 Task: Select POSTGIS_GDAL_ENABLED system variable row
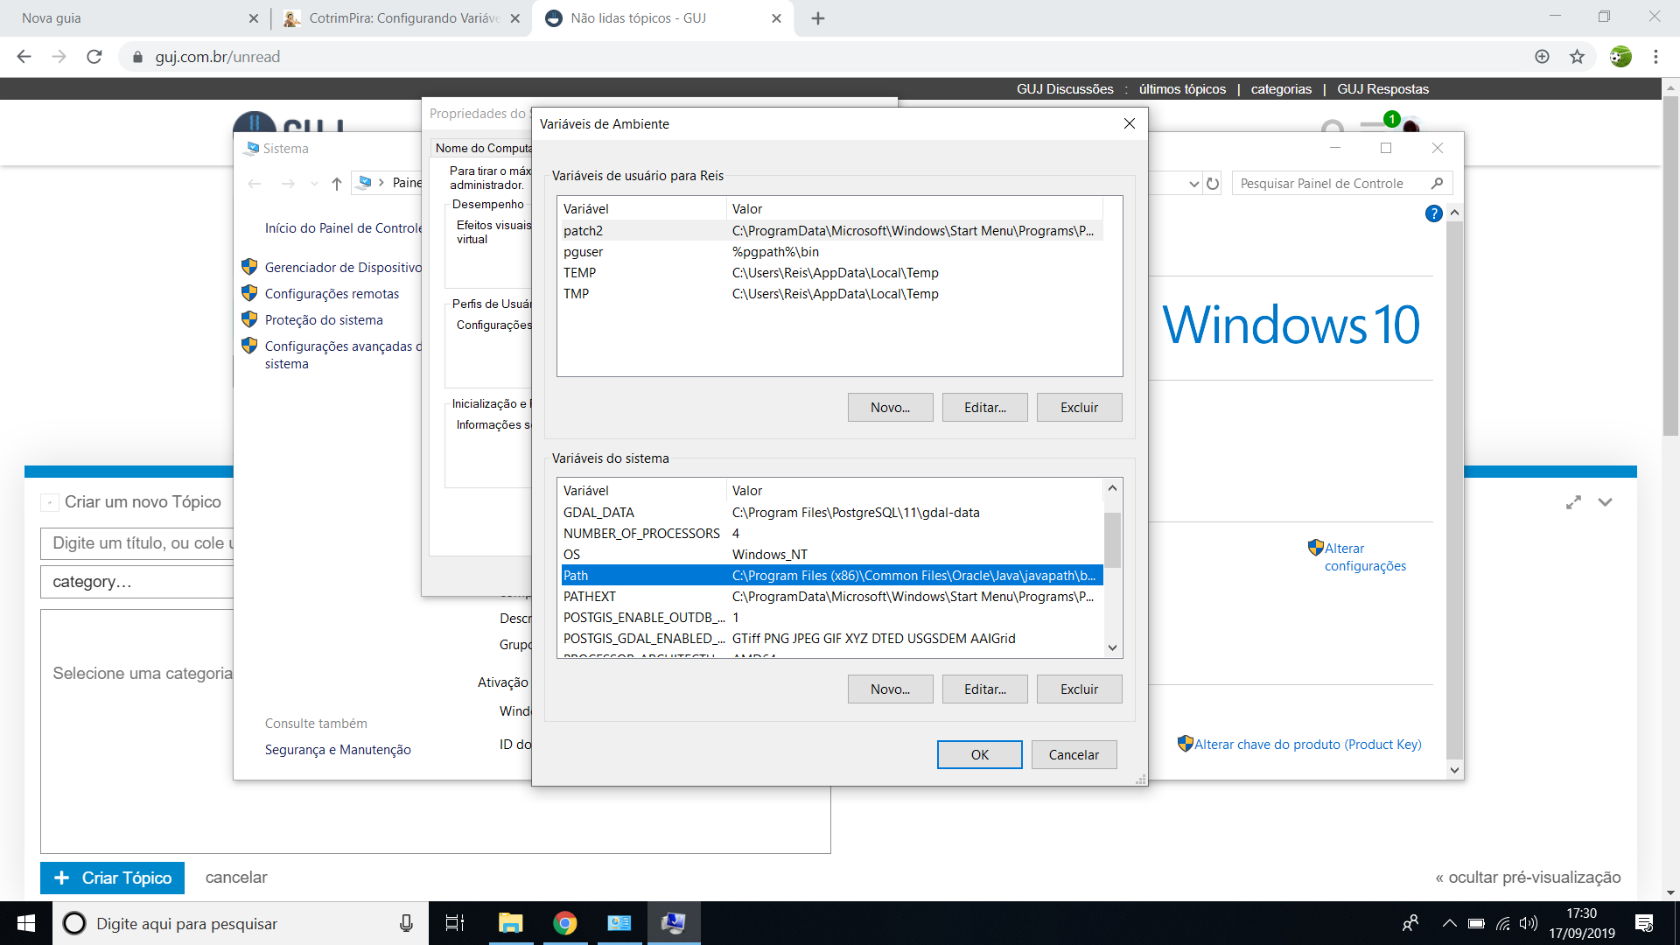coord(831,639)
